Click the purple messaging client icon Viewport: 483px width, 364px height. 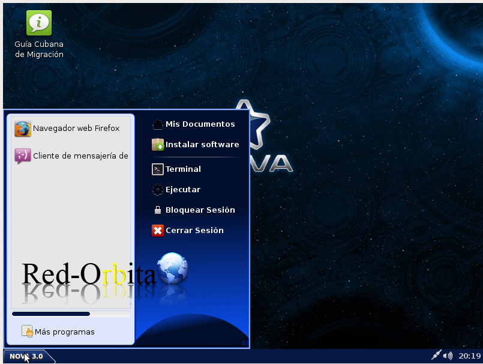click(23, 156)
